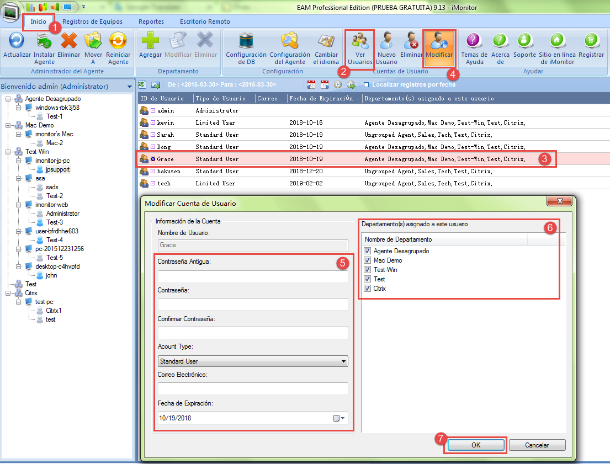Click the Ver Usuarios icon
610x464 pixels.
pos(360,40)
